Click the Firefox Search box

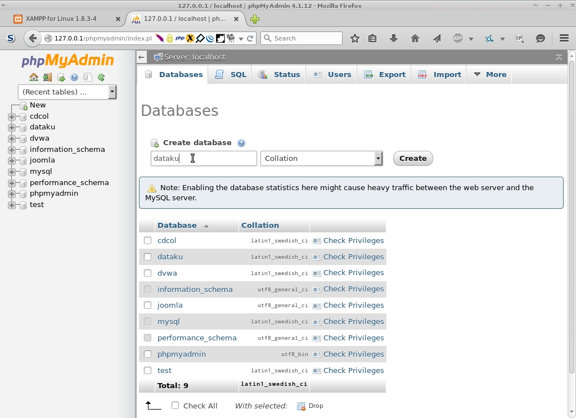[x=301, y=38]
